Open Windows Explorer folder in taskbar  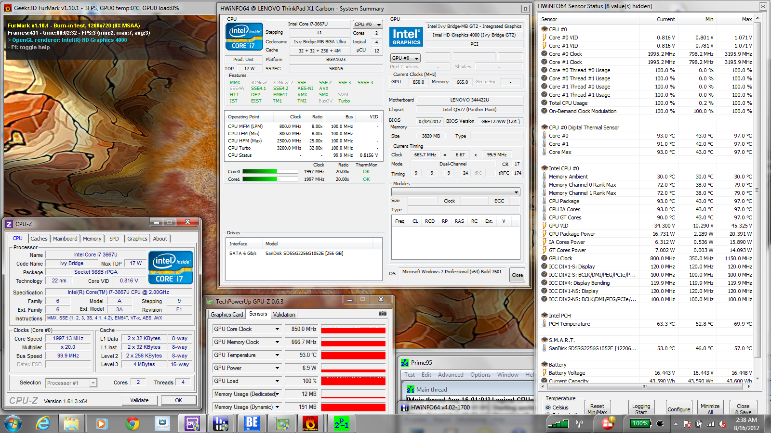(x=71, y=423)
